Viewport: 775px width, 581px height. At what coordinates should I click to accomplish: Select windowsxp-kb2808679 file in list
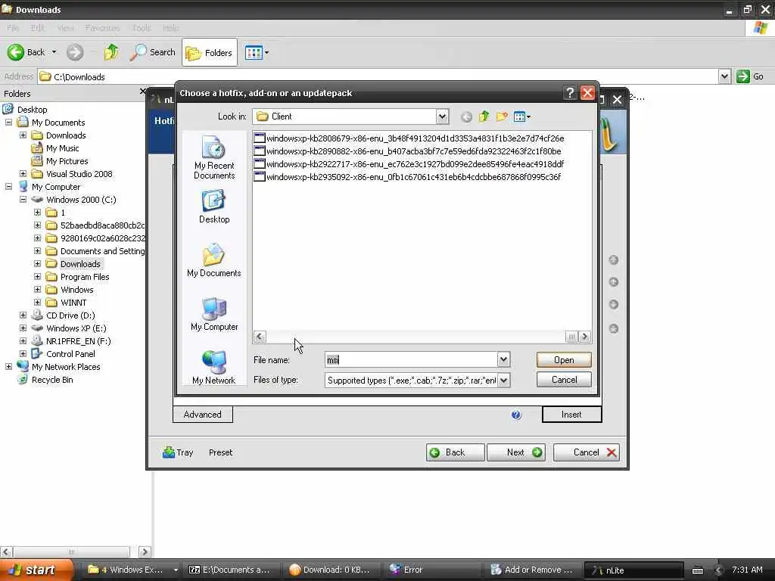click(409, 138)
